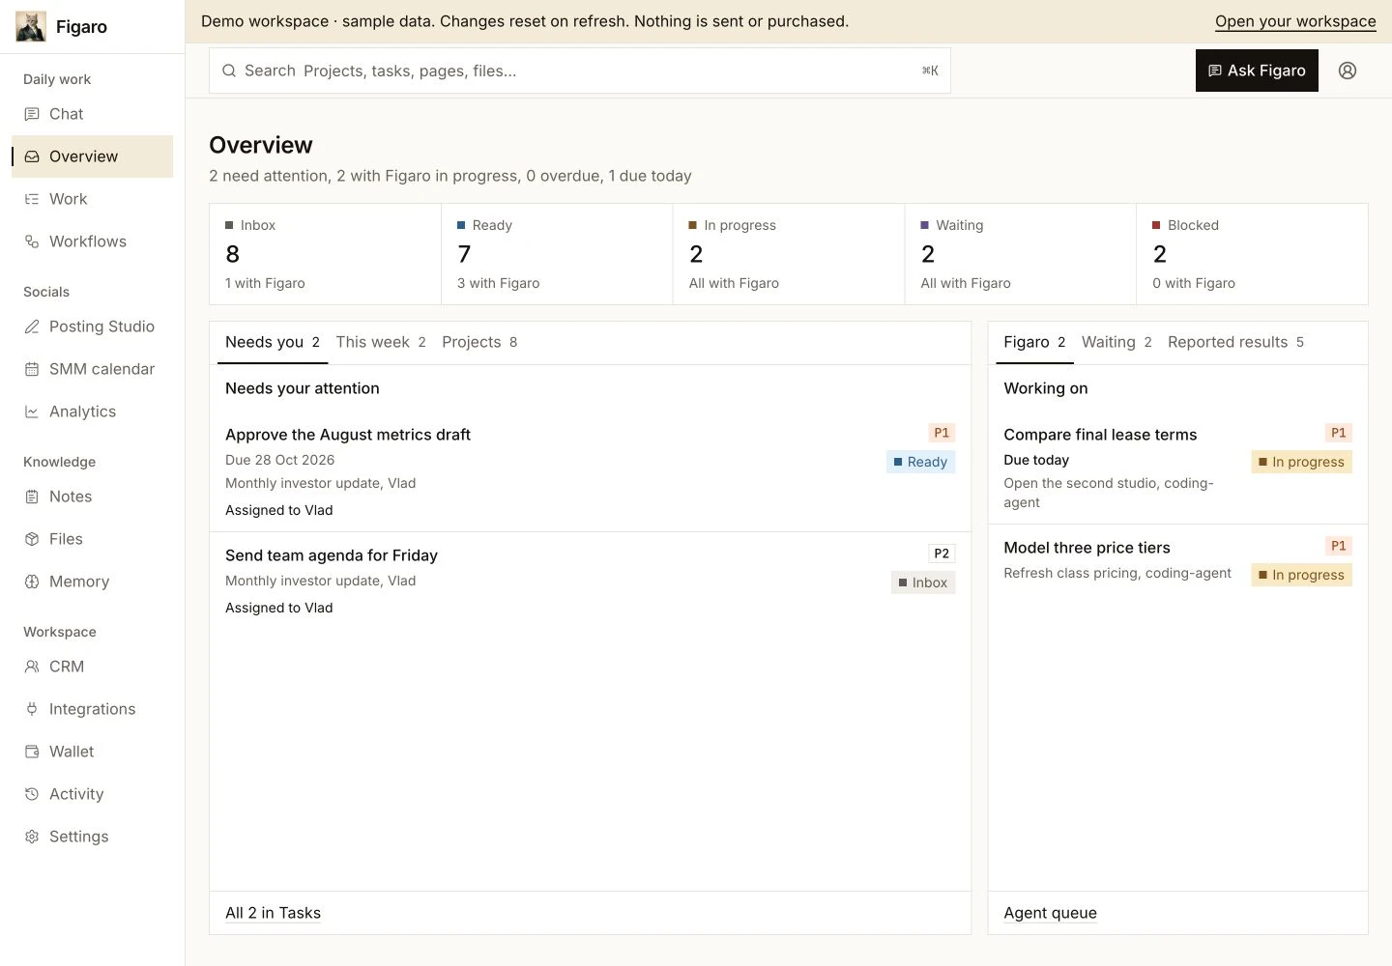
Task: Open the Ready status card showing 7
Action: [557, 254]
